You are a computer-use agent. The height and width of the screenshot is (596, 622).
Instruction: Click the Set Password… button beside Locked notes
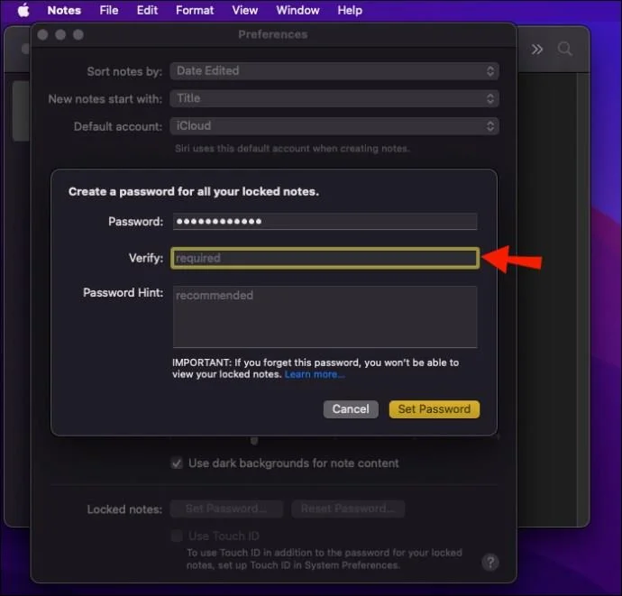(x=226, y=509)
